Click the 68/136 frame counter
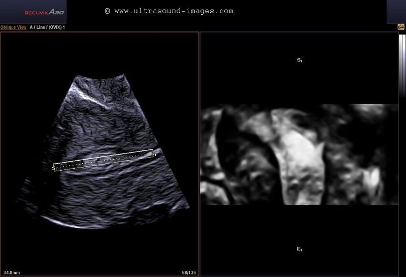This screenshot has height=277, width=406. [x=189, y=272]
